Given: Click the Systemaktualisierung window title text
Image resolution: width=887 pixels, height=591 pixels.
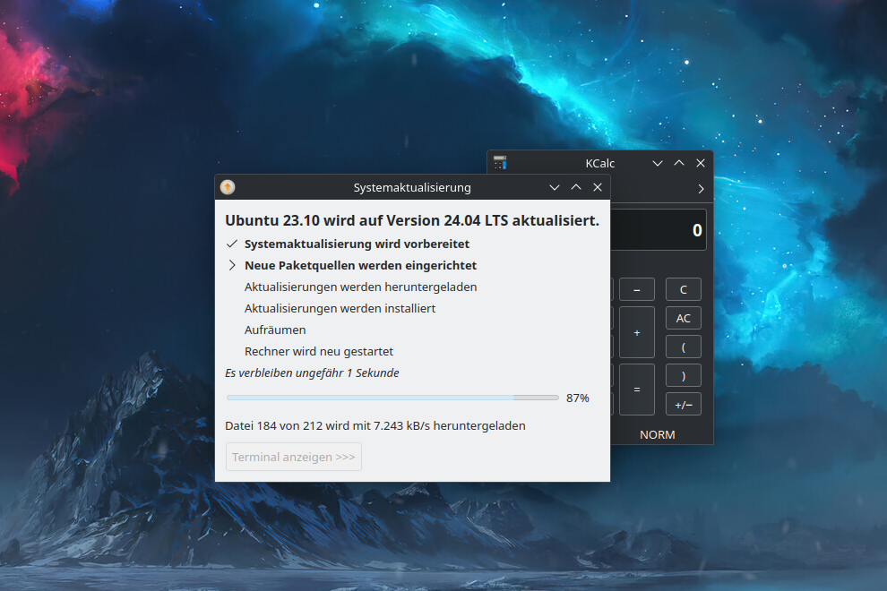Looking at the screenshot, I should (x=412, y=187).
